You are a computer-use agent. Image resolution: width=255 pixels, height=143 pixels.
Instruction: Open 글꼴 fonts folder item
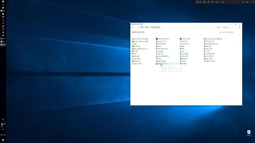coord(134,44)
